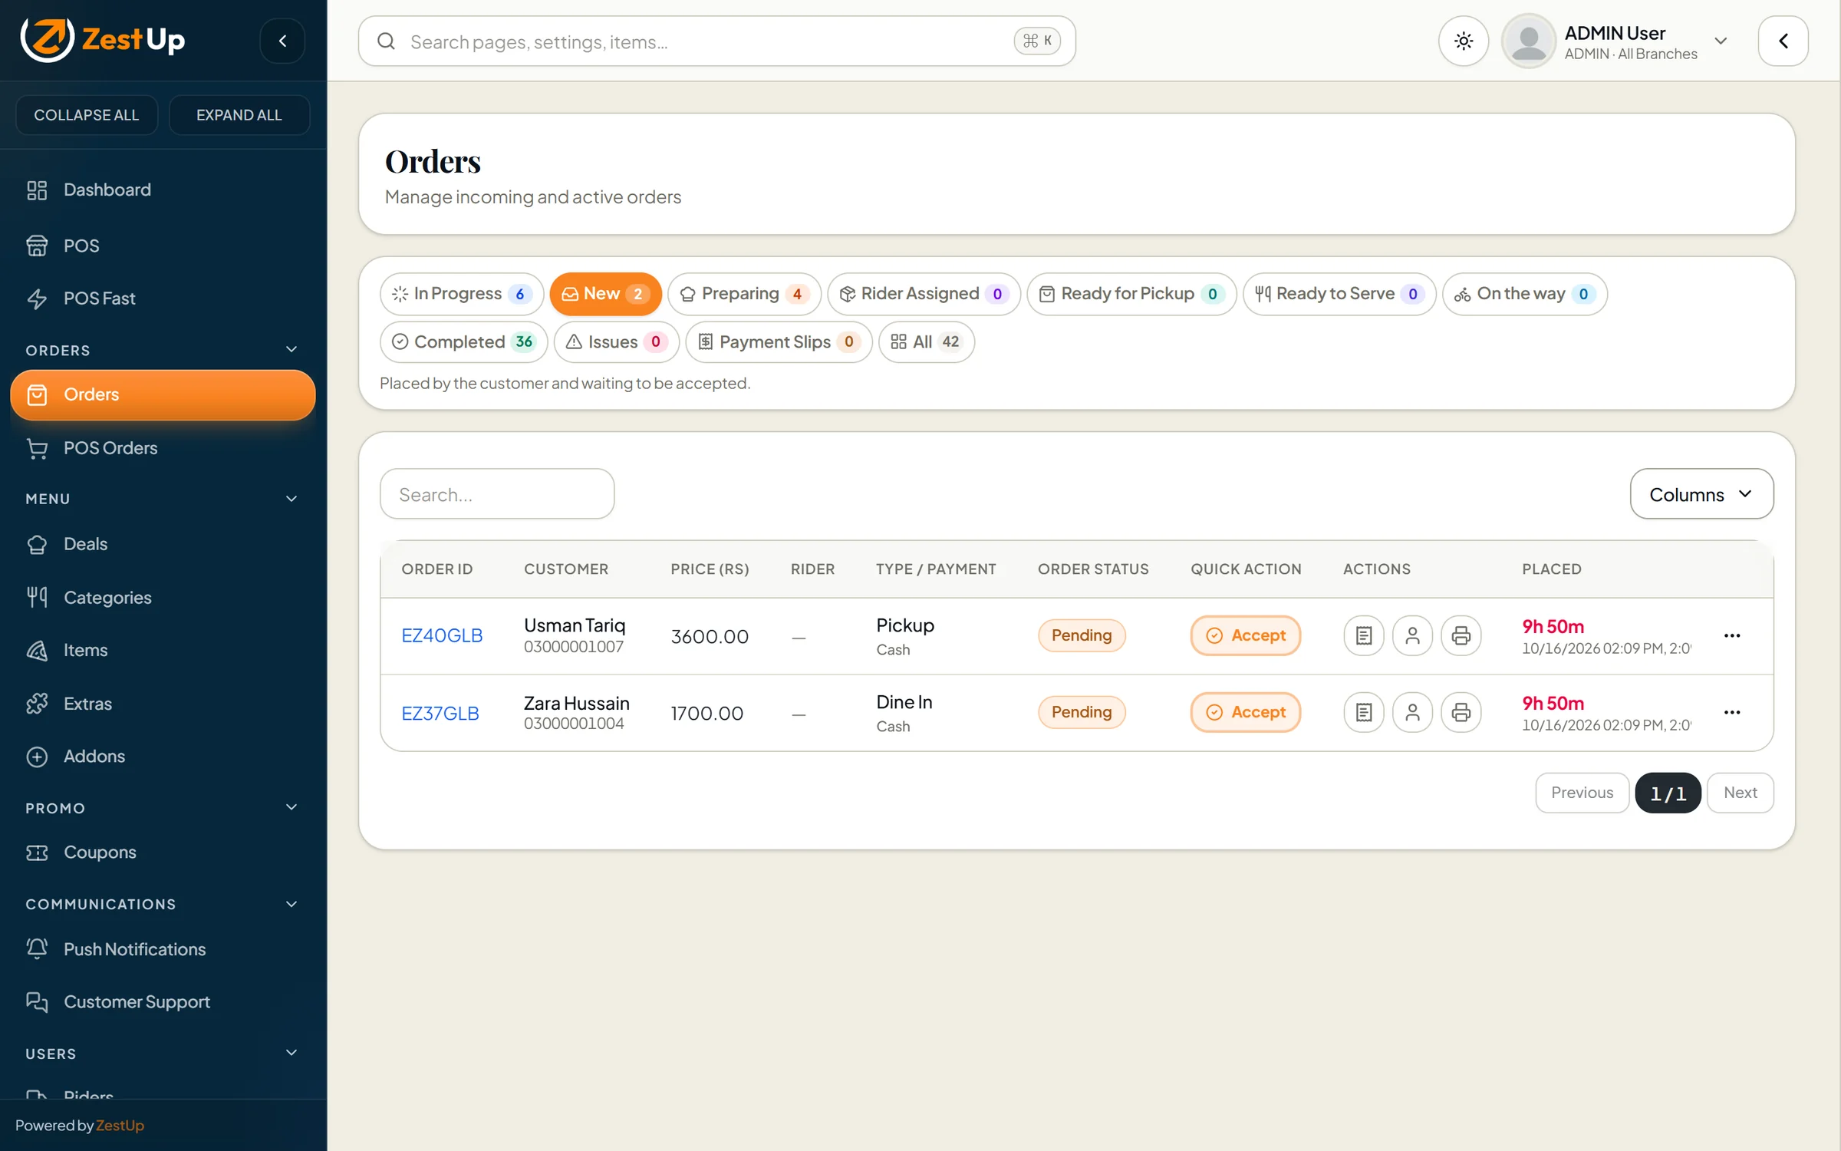The width and height of the screenshot is (1841, 1151).
Task: Click the Next page button
Action: coord(1740,793)
